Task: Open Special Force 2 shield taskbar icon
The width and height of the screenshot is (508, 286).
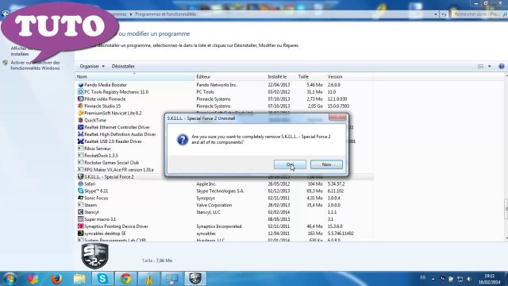Action: click(x=195, y=279)
